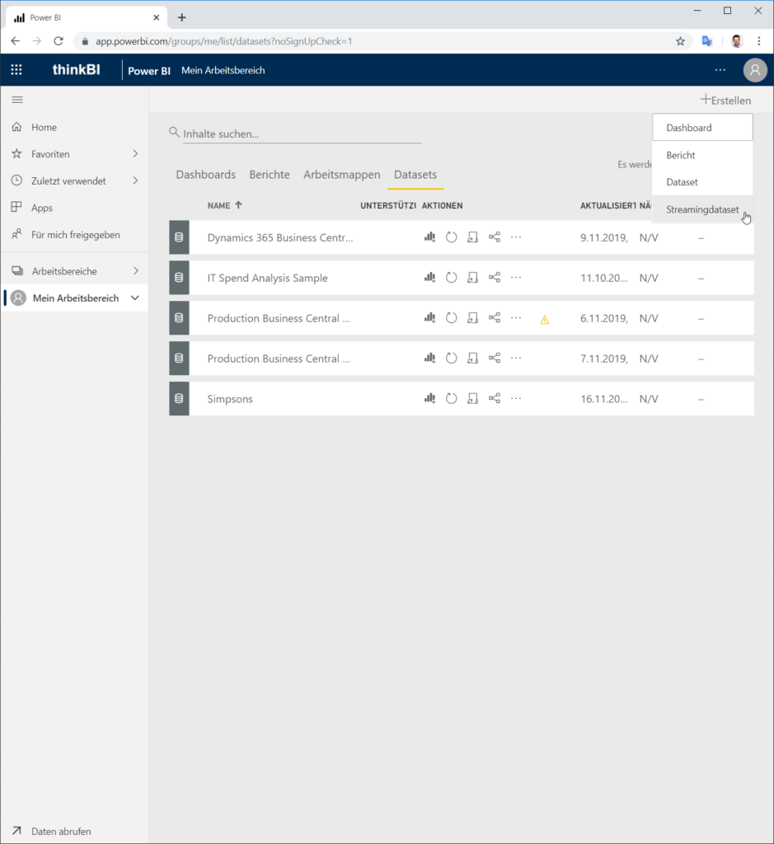Click the yellow warning icon on Production dataset
The image size is (774, 844).
tap(545, 321)
